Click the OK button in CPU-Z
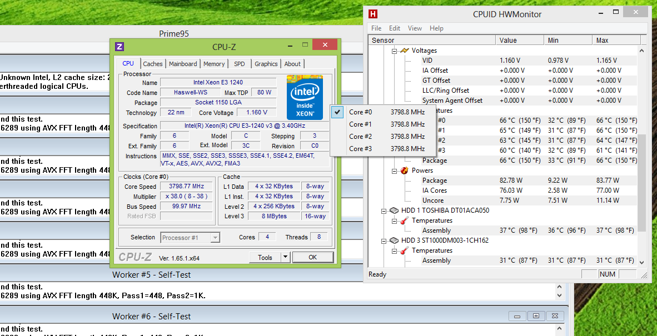 click(x=312, y=257)
